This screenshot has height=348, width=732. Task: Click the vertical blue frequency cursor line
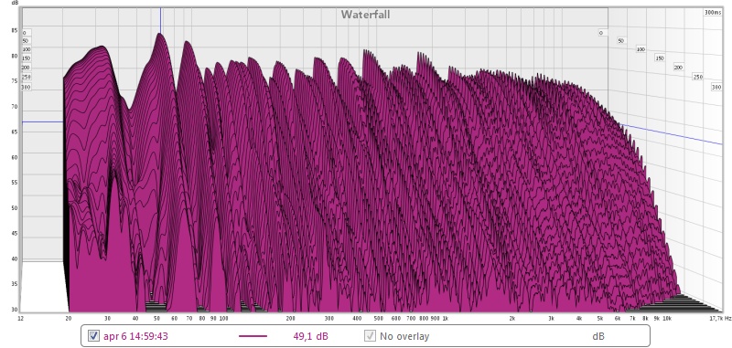pos(161,21)
